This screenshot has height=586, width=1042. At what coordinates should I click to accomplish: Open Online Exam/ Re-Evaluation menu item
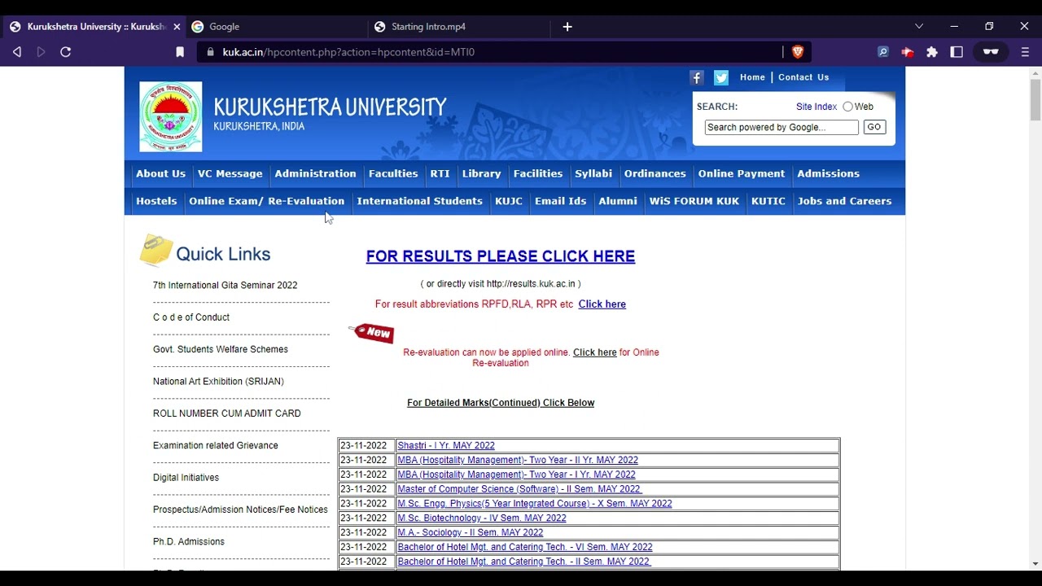pos(267,201)
